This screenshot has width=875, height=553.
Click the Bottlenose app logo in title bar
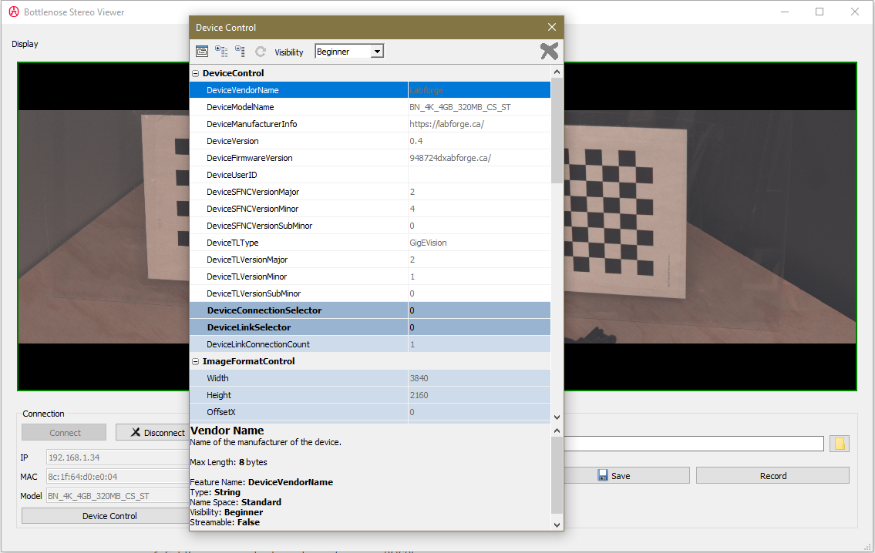(14, 12)
